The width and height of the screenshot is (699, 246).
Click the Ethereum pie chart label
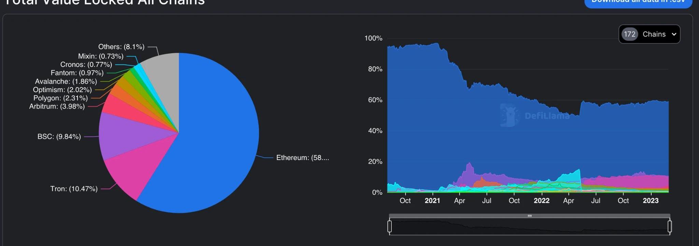point(302,158)
